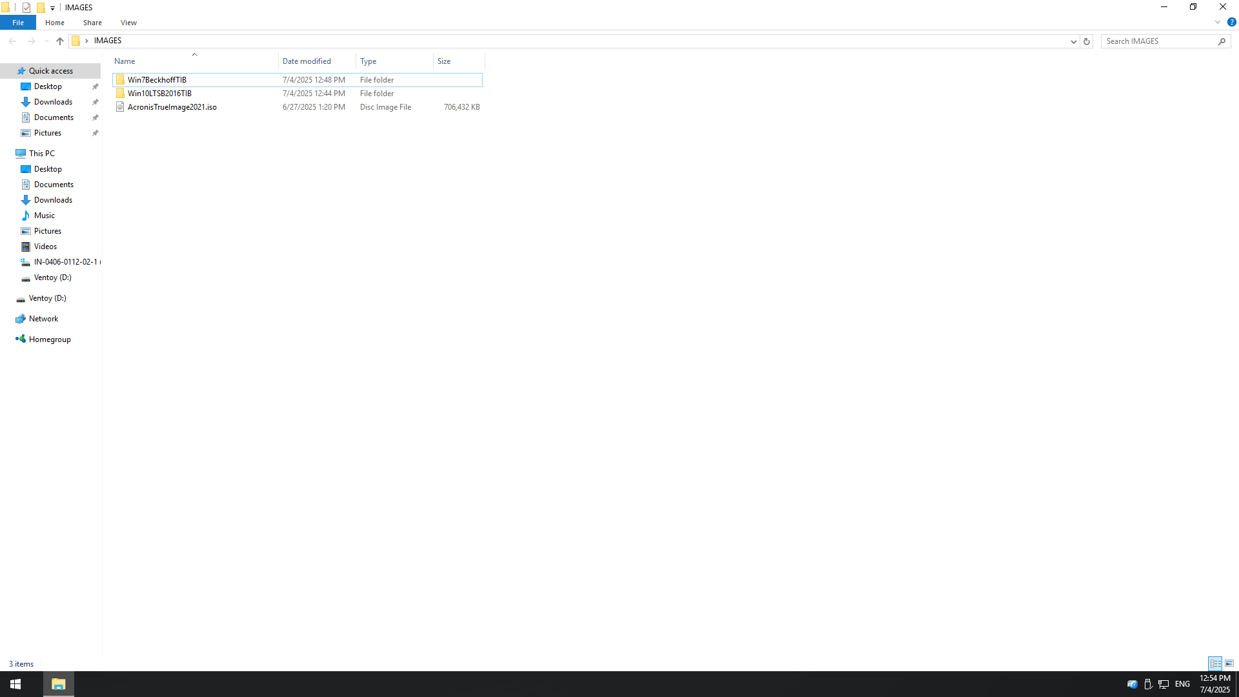The width and height of the screenshot is (1239, 697).
Task: Expand the ribbon with chevron
Action: pos(1218,22)
